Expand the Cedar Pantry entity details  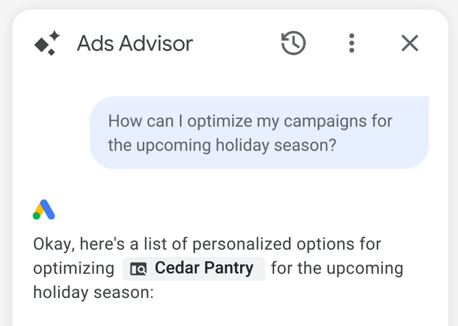point(193,268)
